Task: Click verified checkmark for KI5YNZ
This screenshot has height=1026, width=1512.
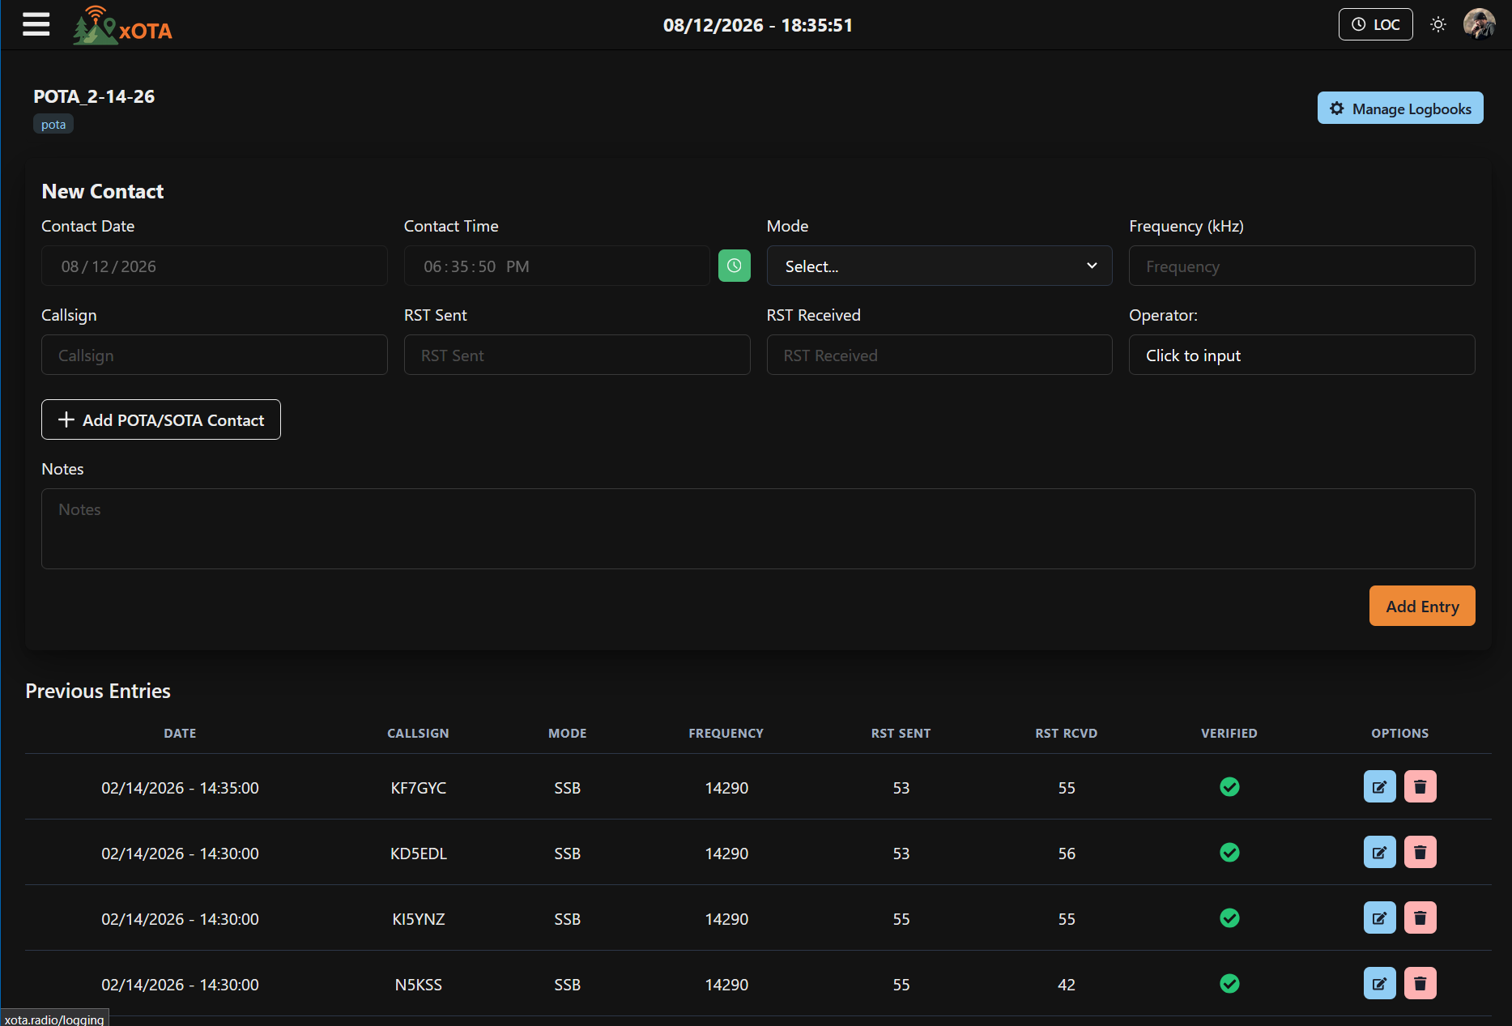Action: click(1229, 917)
